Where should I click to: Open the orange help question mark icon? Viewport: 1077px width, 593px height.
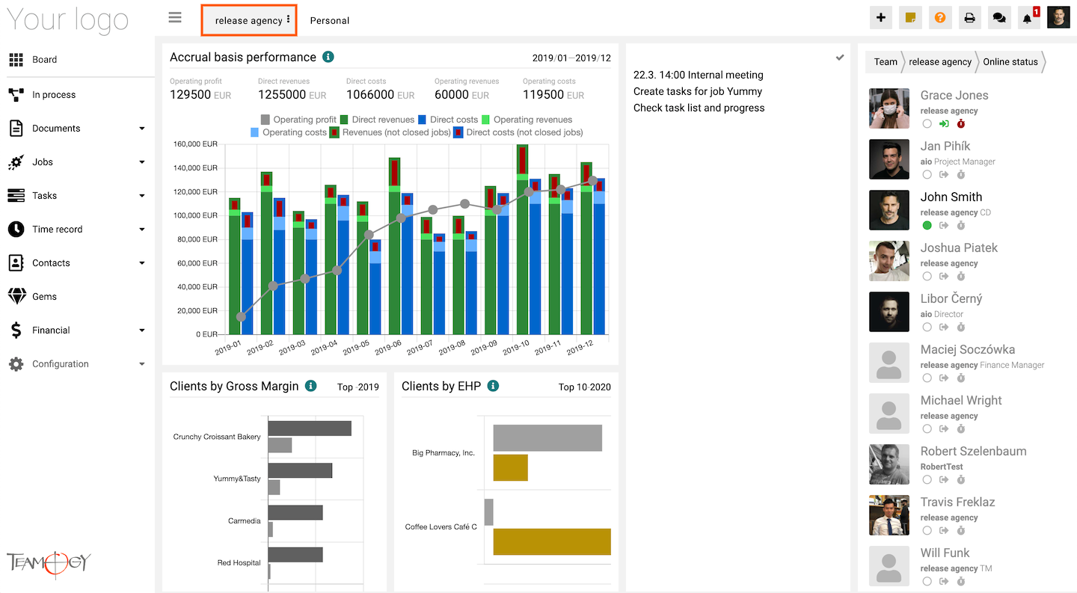940,18
